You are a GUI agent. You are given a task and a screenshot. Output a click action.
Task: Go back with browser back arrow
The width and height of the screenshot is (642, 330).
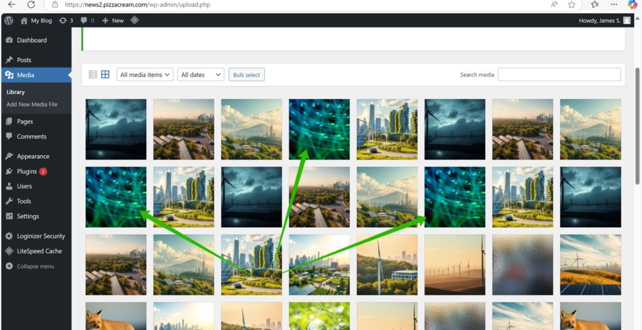pos(11,4)
